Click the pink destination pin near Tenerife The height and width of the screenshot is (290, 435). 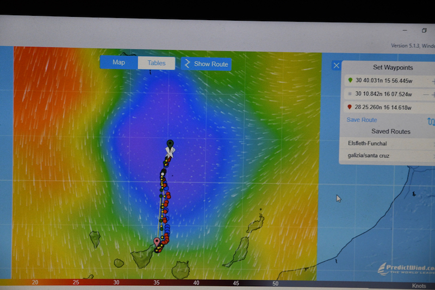pyautogui.click(x=157, y=242)
